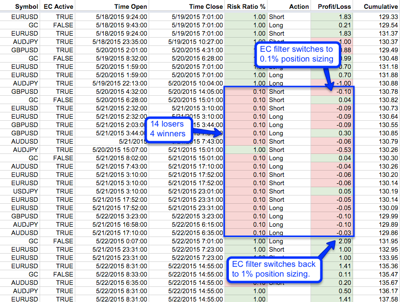The width and height of the screenshot is (400, 302).
Task: Click the Symbol column header
Action: (20, 7)
